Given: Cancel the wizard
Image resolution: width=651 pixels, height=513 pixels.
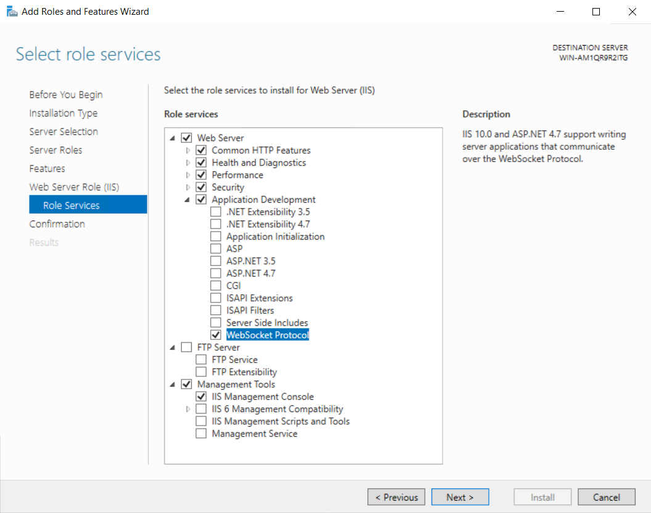Looking at the screenshot, I should click(x=606, y=498).
